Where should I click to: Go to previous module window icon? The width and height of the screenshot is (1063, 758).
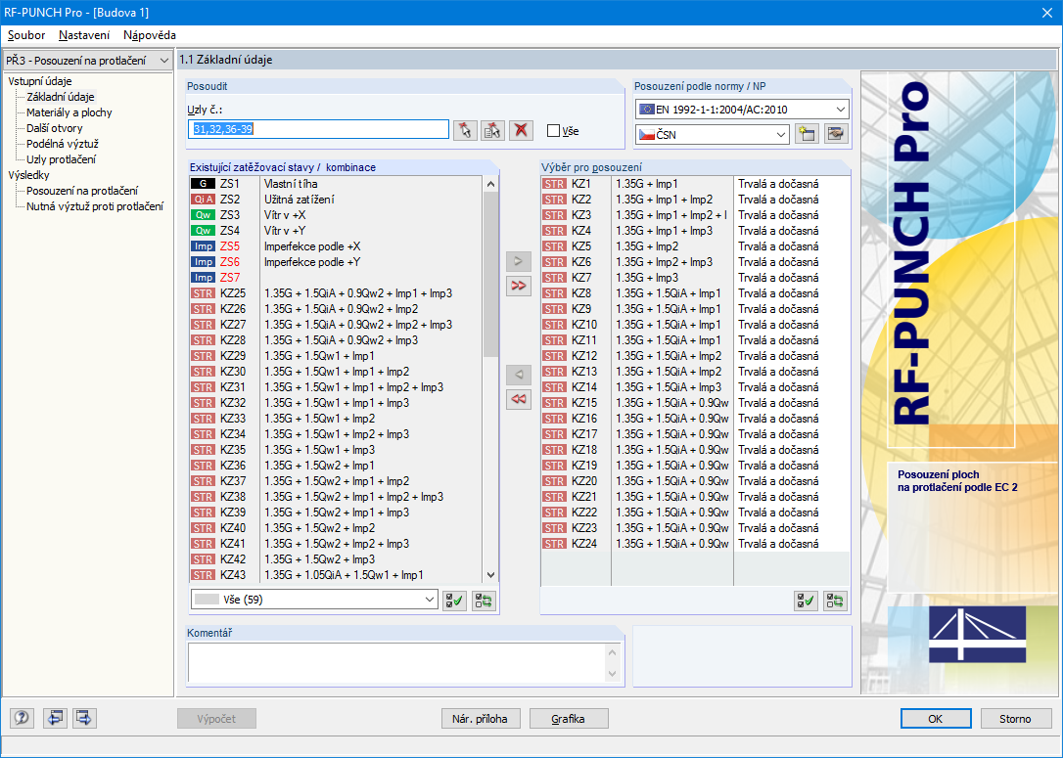54,718
